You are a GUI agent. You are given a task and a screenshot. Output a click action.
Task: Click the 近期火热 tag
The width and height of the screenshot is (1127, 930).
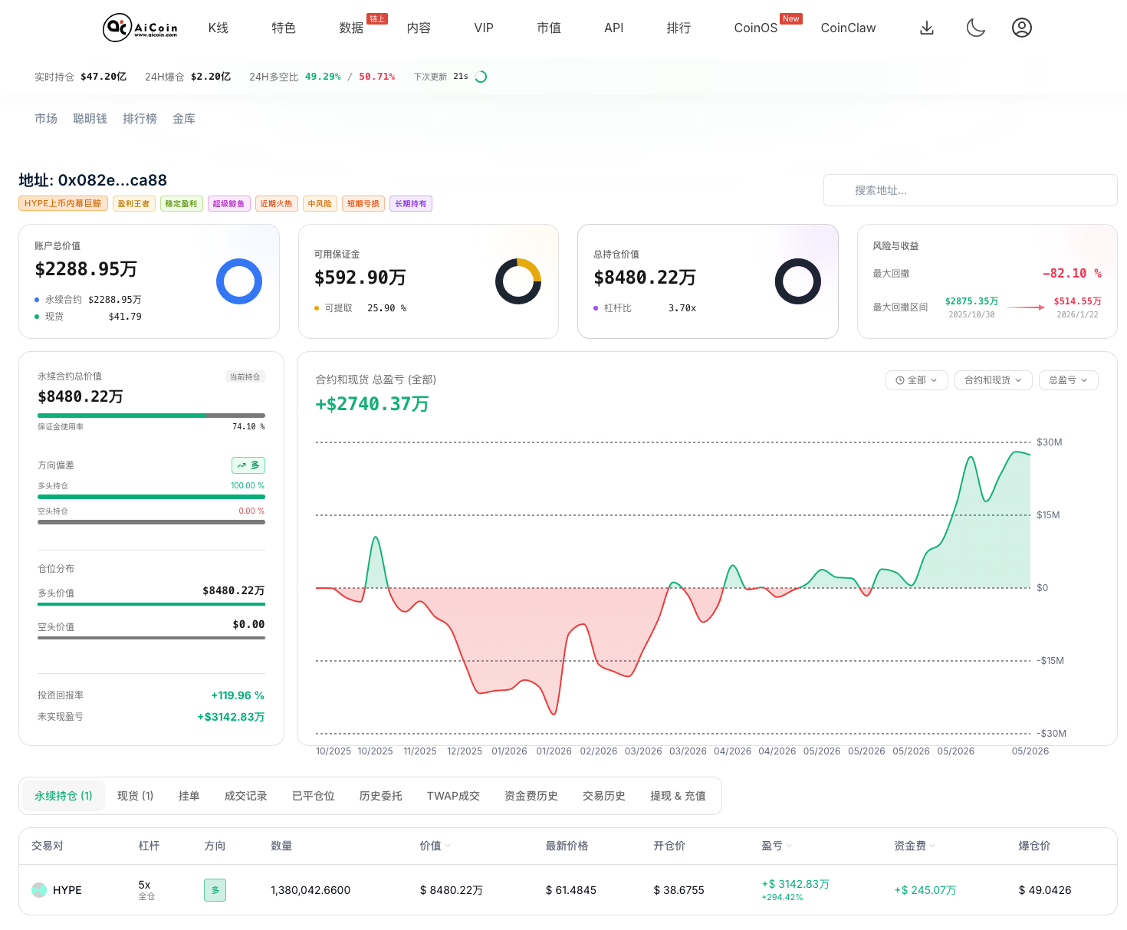point(277,203)
